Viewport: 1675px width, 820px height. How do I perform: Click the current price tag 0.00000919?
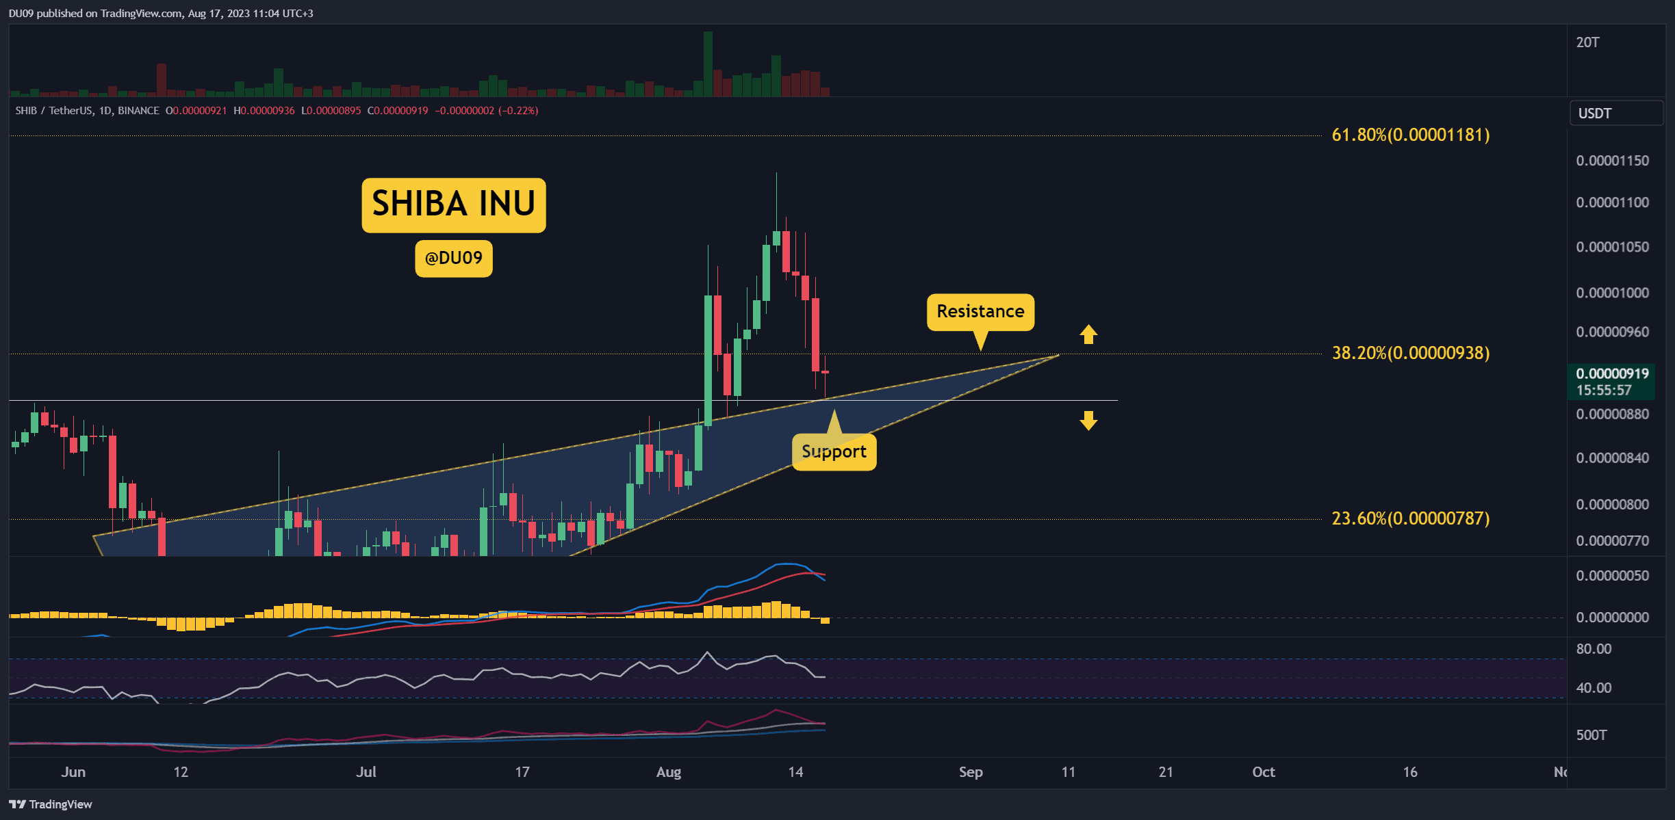coord(1612,373)
